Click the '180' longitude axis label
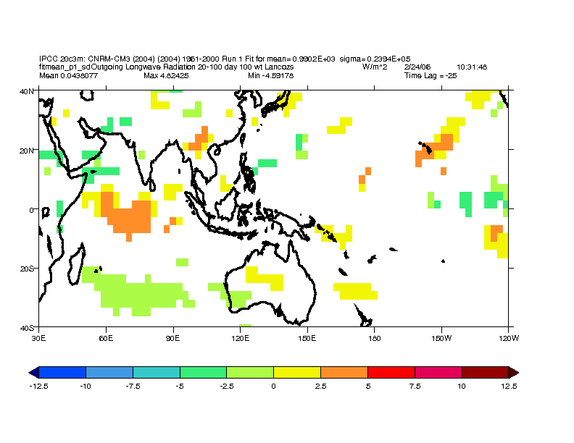The height and width of the screenshot is (443, 574). tap(375, 338)
